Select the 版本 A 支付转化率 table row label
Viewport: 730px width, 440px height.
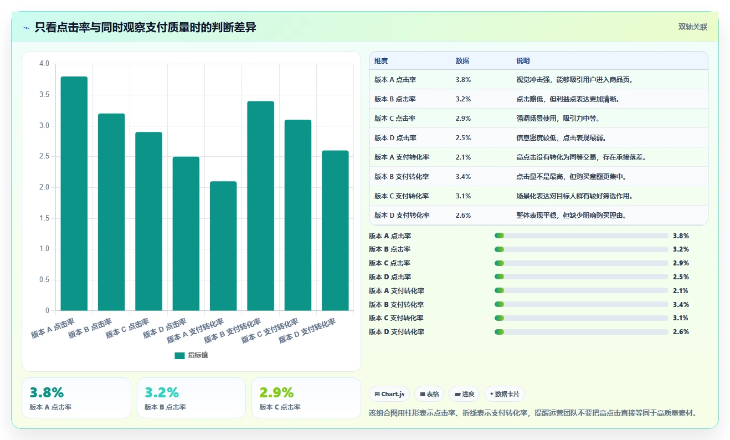pyautogui.click(x=402, y=157)
